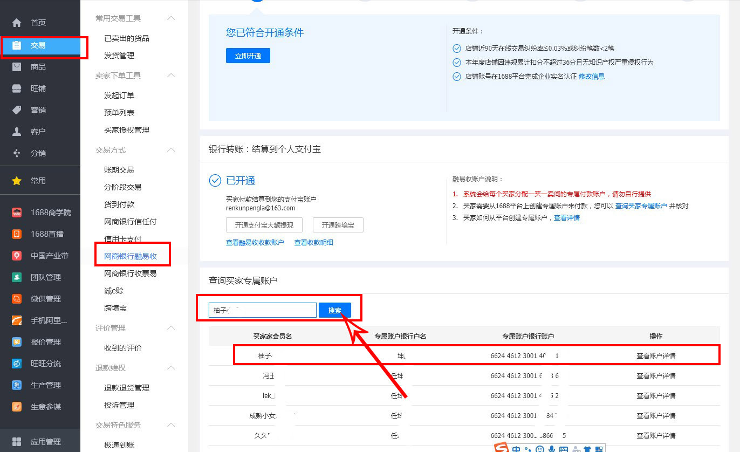
Task: Open the 1688商学院 icon
Action: (17, 213)
